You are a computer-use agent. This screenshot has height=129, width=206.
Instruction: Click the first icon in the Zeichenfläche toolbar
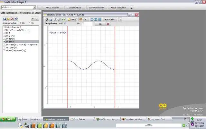pos(47,19)
